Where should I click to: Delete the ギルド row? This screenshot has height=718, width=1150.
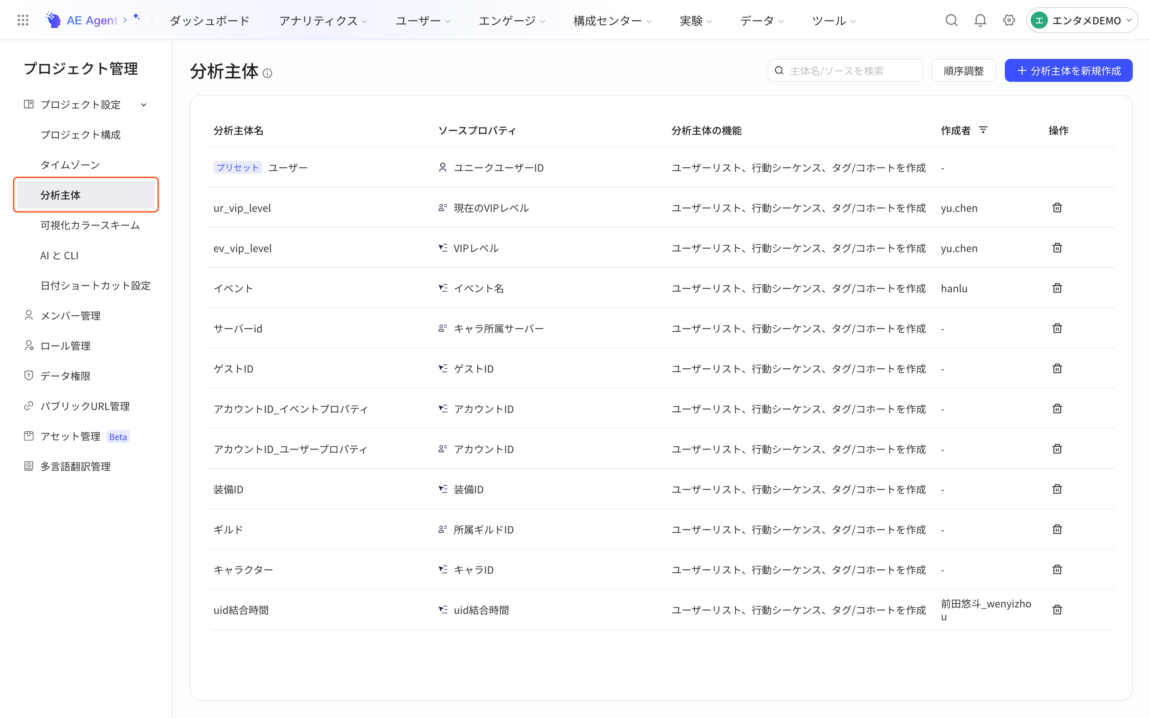tap(1057, 530)
